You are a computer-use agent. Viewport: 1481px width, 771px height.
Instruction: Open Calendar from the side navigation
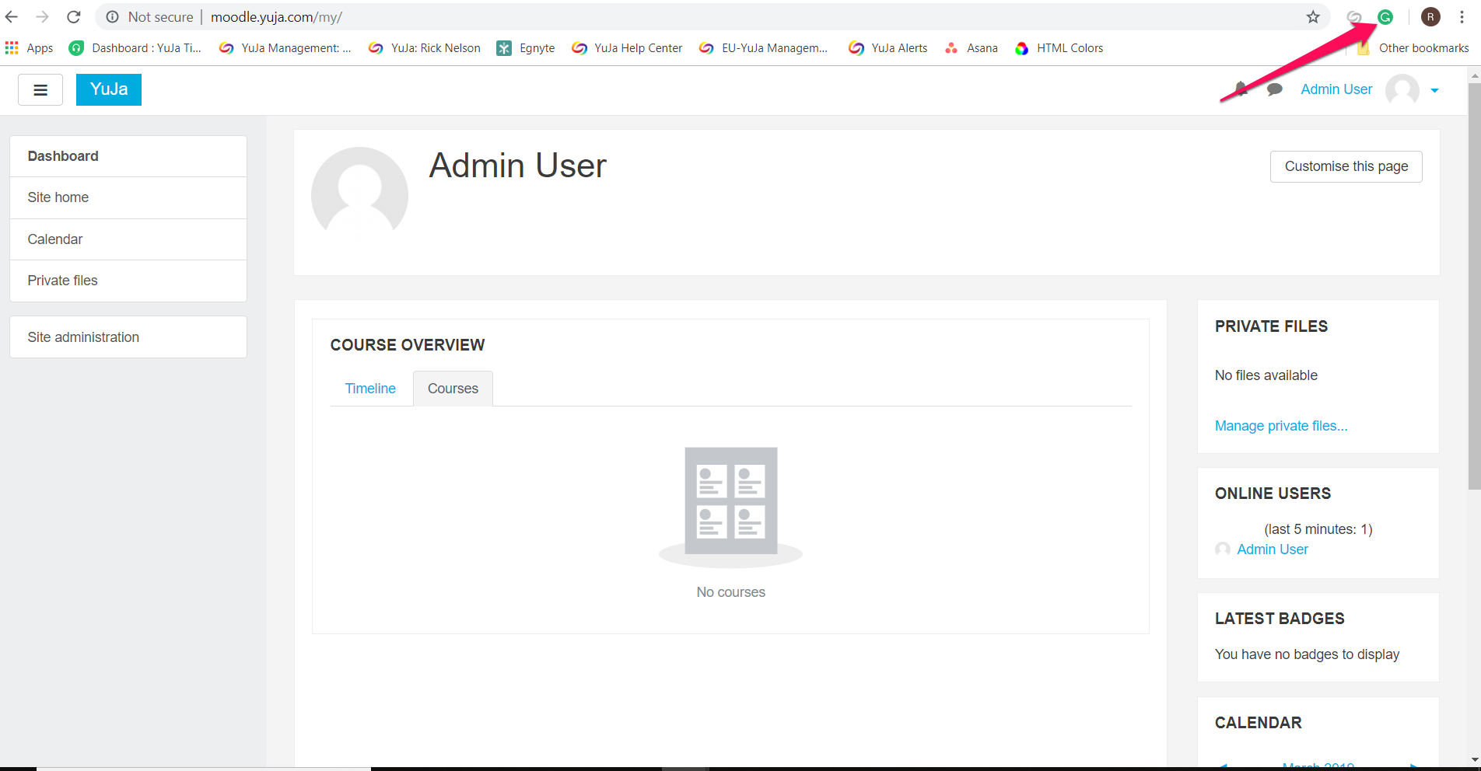point(128,239)
